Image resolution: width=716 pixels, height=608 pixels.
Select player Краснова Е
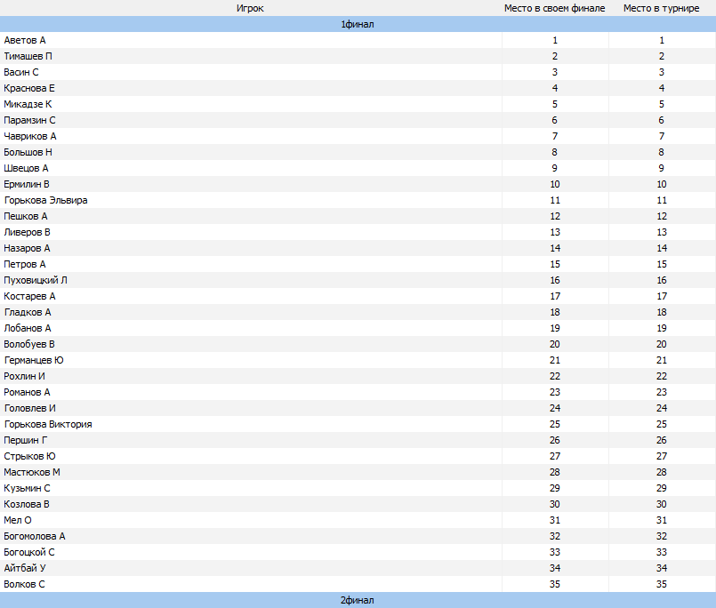pos(29,88)
